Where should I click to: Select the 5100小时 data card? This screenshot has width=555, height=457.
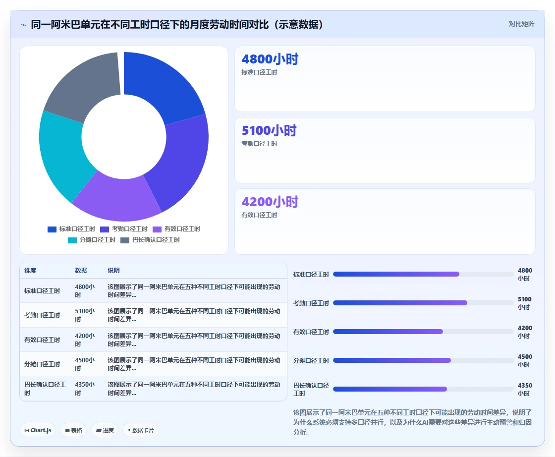(x=385, y=150)
